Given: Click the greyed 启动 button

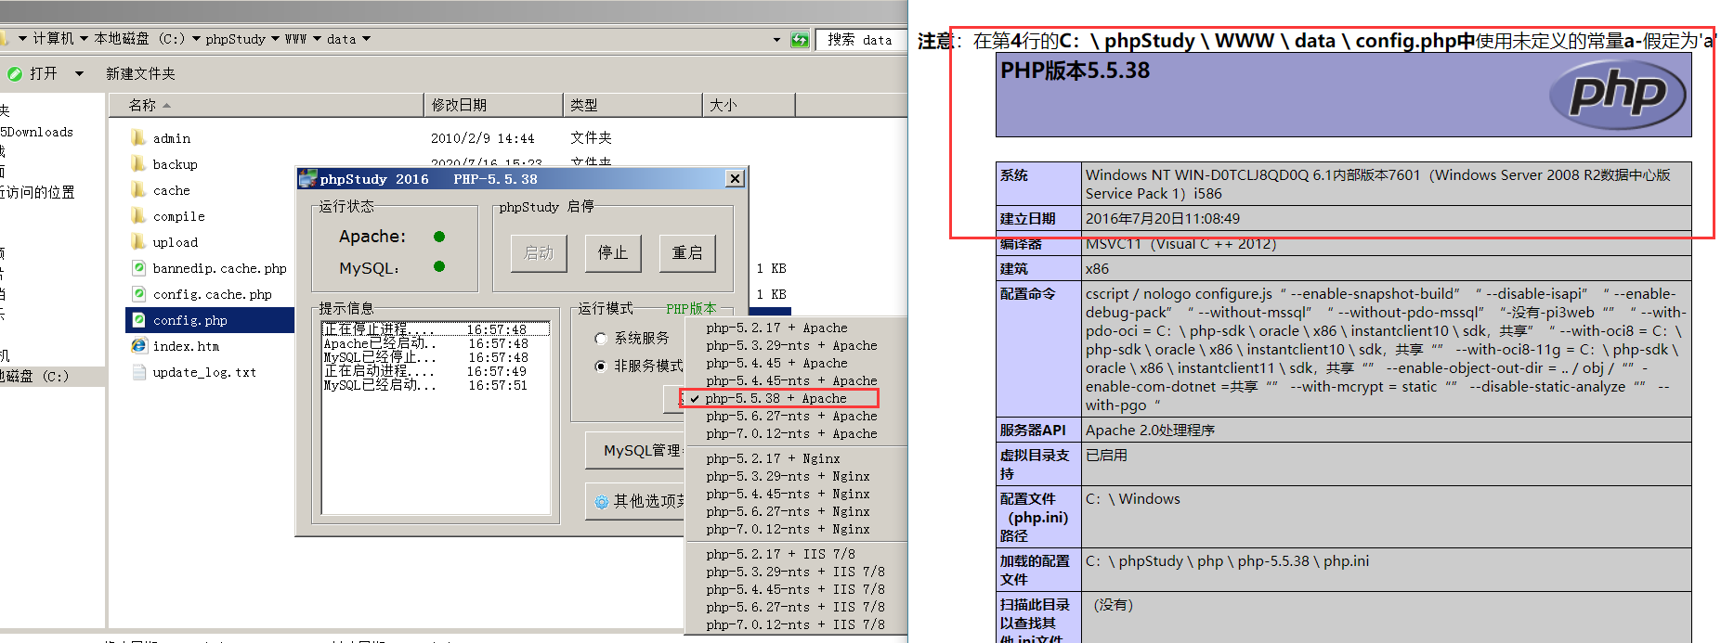Looking at the screenshot, I should 539,252.
